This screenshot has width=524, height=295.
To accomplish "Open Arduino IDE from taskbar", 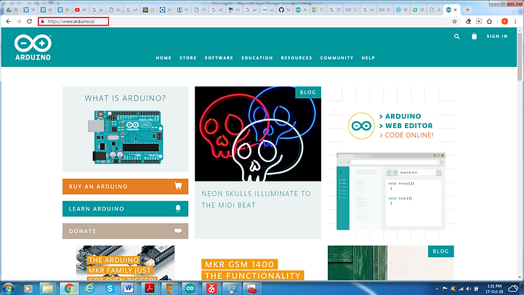I will pyautogui.click(x=190, y=288).
